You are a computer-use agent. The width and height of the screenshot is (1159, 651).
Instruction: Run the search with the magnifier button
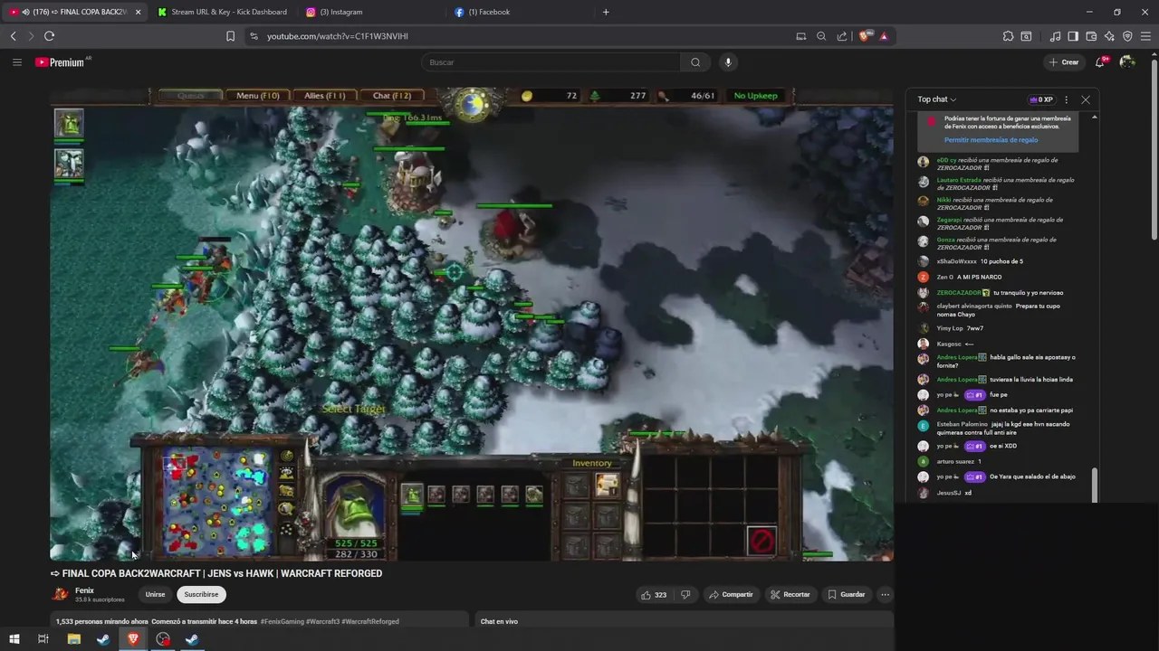point(695,62)
